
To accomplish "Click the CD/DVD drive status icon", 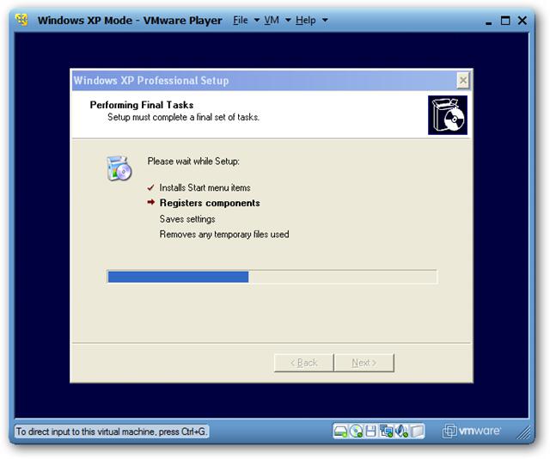I will [x=356, y=431].
